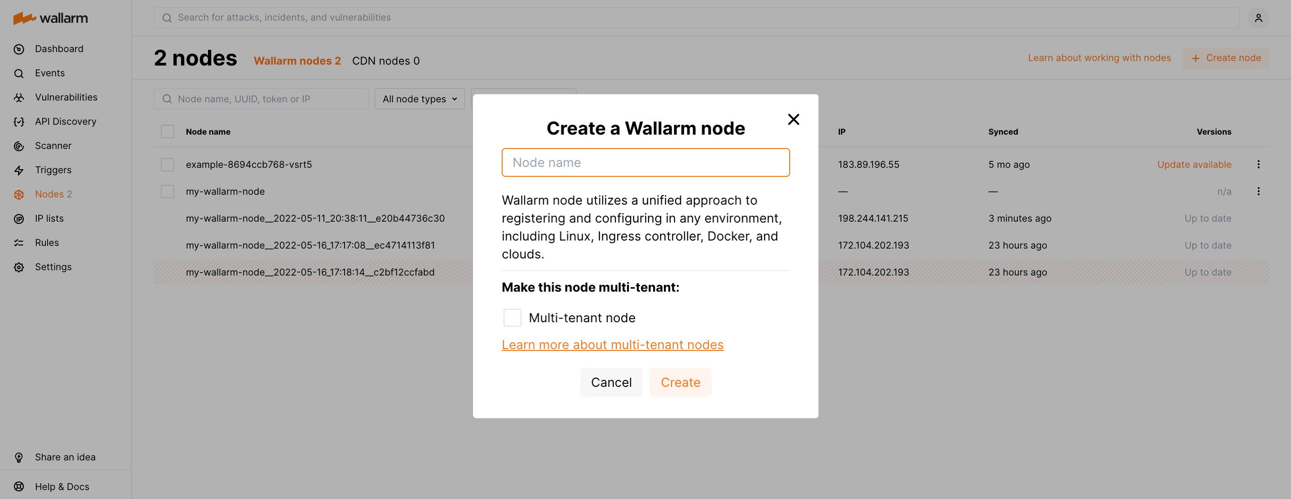Open the Vulnerabilities section

pos(66,97)
